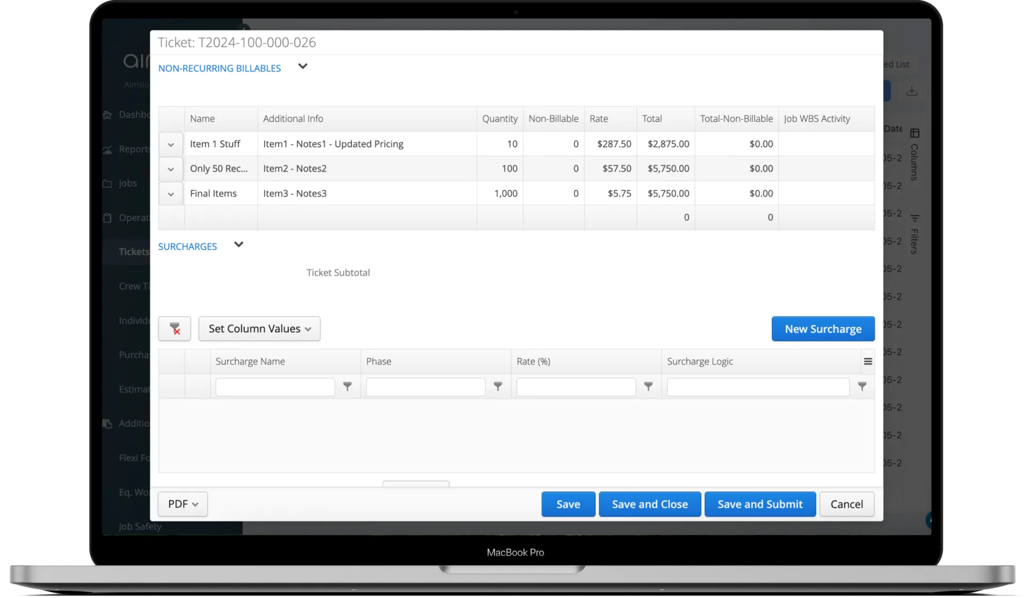Screen dimensions: 1025x598
Task: Collapse the Non-Recurring Billables section
Action: (x=303, y=67)
